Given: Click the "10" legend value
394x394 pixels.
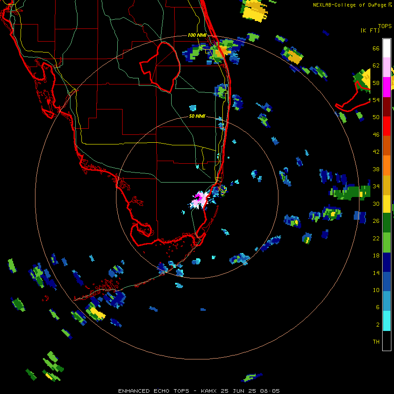Looking at the screenshot, I should (376, 290).
